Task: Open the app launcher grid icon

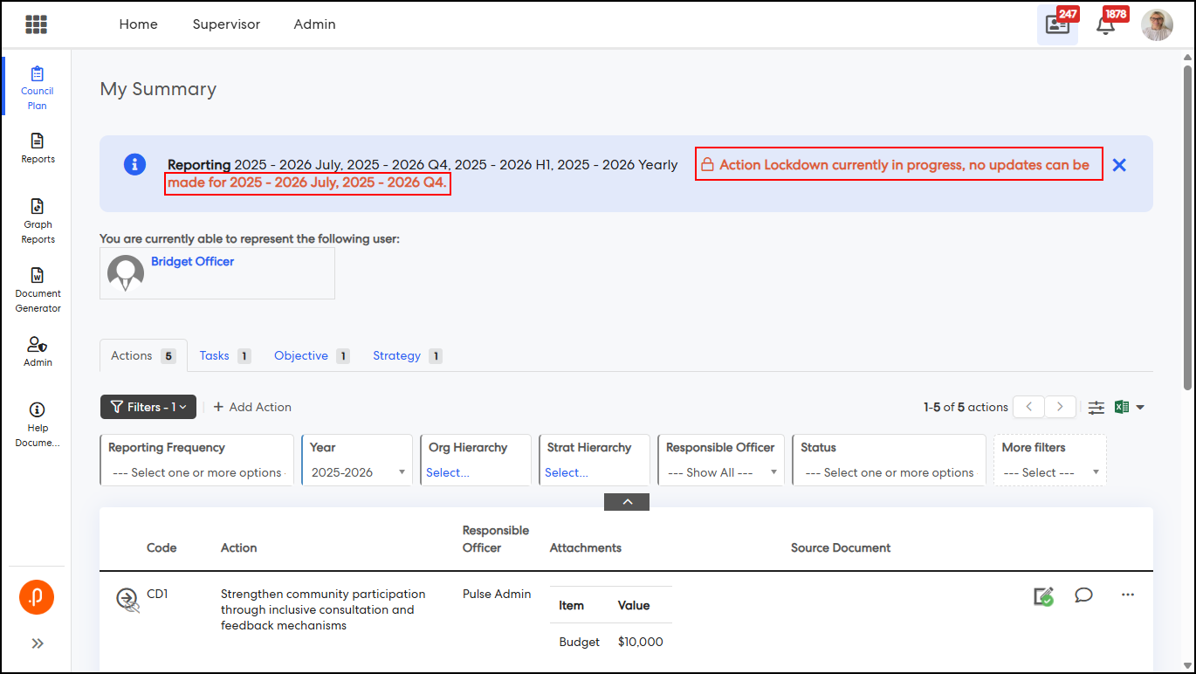Action: (36, 24)
